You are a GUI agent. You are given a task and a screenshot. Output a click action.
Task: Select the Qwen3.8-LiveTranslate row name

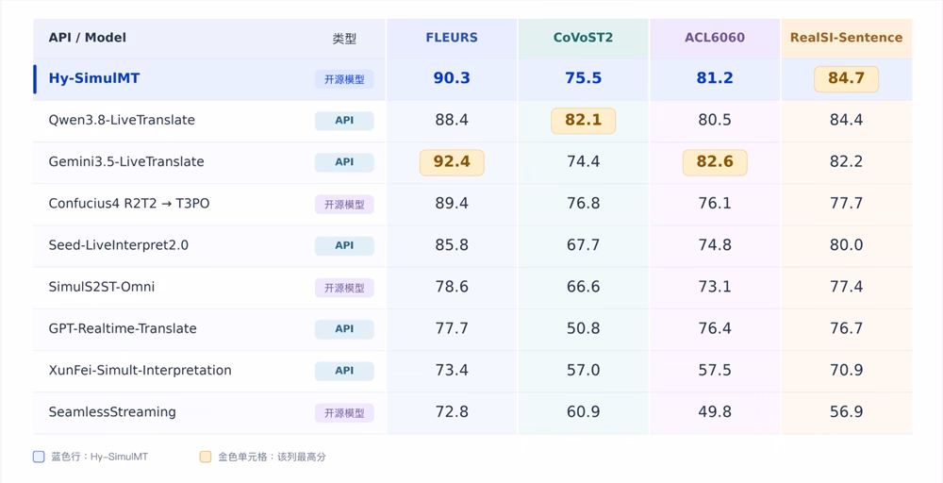coord(122,120)
